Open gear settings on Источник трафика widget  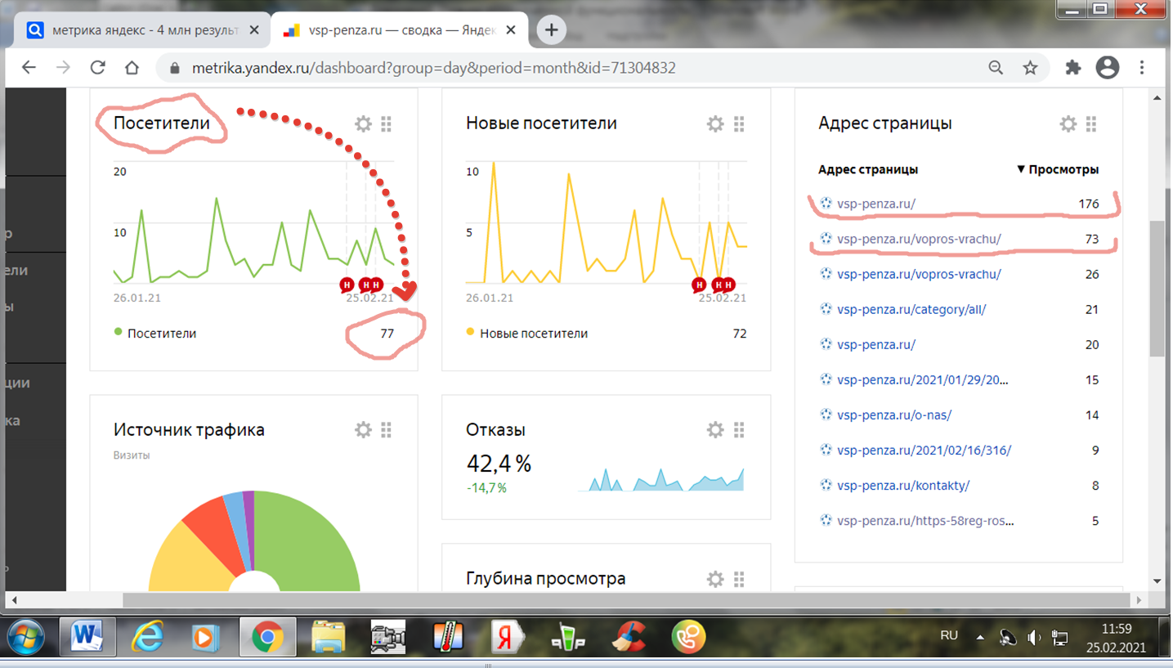click(363, 430)
